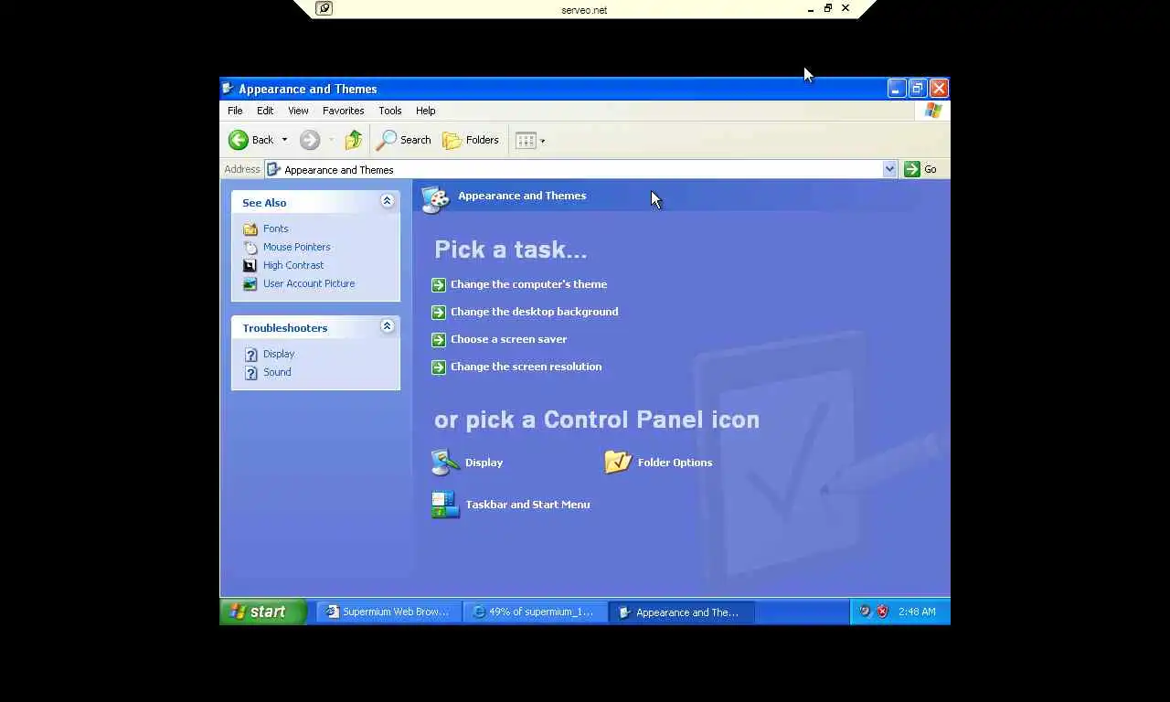Image resolution: width=1170 pixels, height=702 pixels.
Task: Click the Troubleshooters panel header
Action: pos(315,327)
